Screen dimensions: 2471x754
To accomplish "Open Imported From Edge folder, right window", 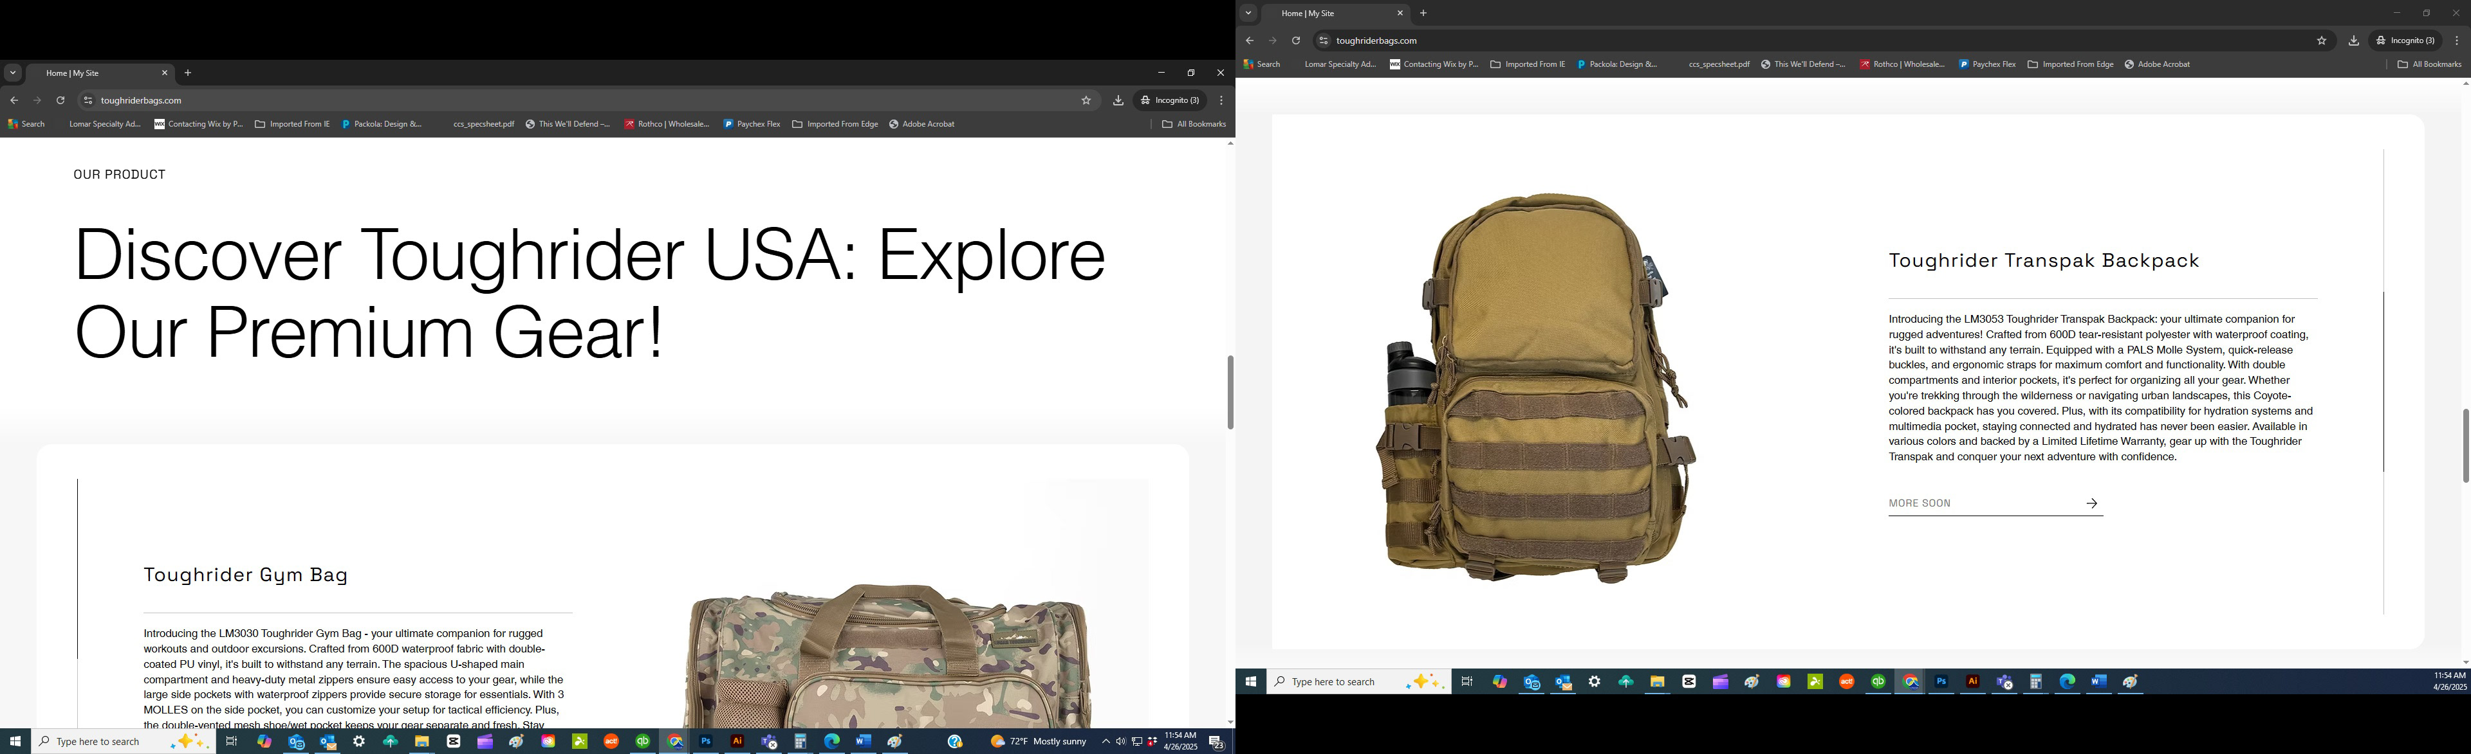I will 2071,65.
